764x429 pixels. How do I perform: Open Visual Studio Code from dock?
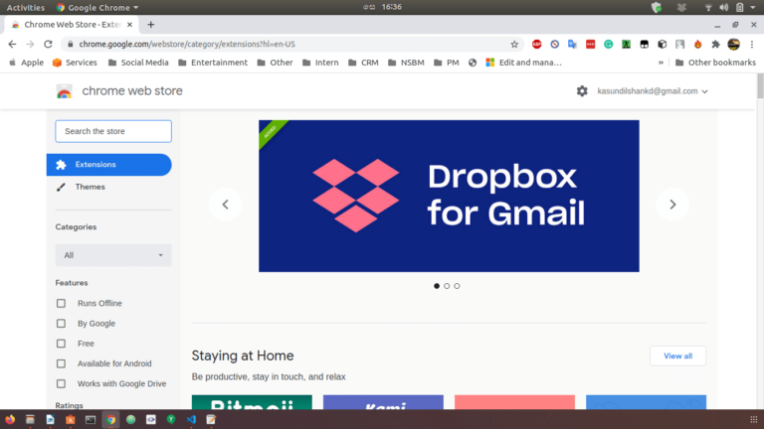191,419
